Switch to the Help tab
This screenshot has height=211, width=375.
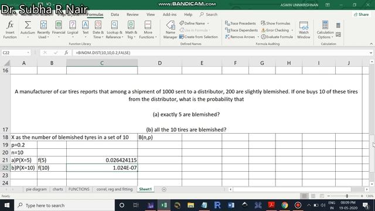(x=188, y=14)
